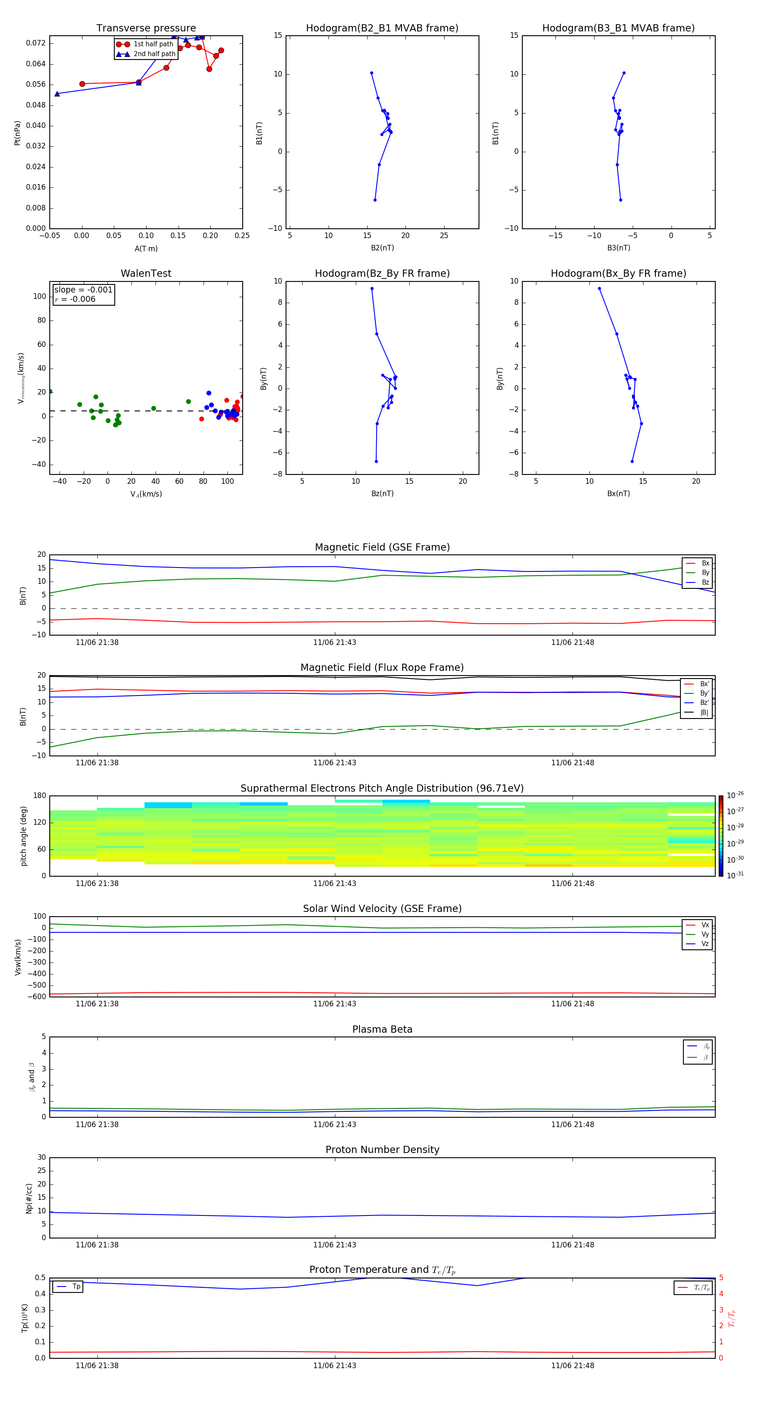Click the 'Proton Number Density' title
The image size is (765, 1403).
click(382, 1150)
